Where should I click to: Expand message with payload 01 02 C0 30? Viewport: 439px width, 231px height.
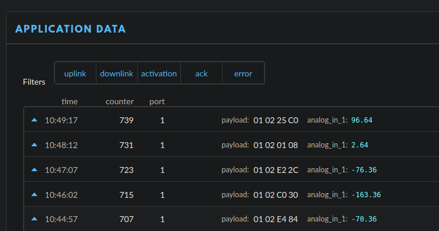tap(231, 194)
